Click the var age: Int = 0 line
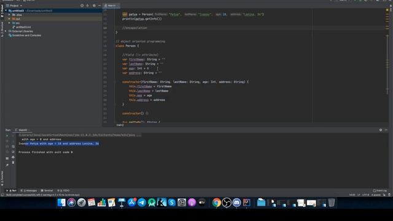393x221 pixels. (x=135, y=68)
